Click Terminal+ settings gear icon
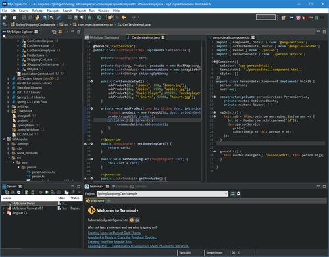Screen dimensions: 329x257 pos(239,193)
